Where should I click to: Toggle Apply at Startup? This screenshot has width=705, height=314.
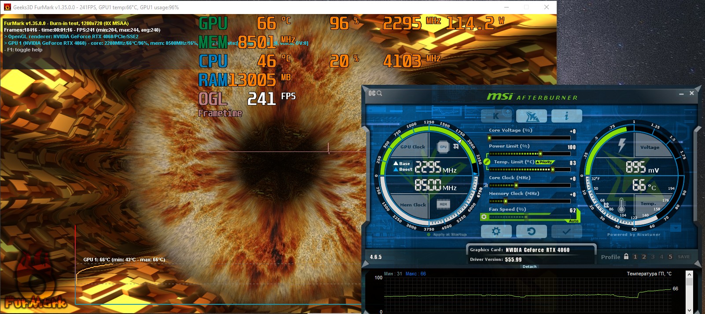[447, 235]
